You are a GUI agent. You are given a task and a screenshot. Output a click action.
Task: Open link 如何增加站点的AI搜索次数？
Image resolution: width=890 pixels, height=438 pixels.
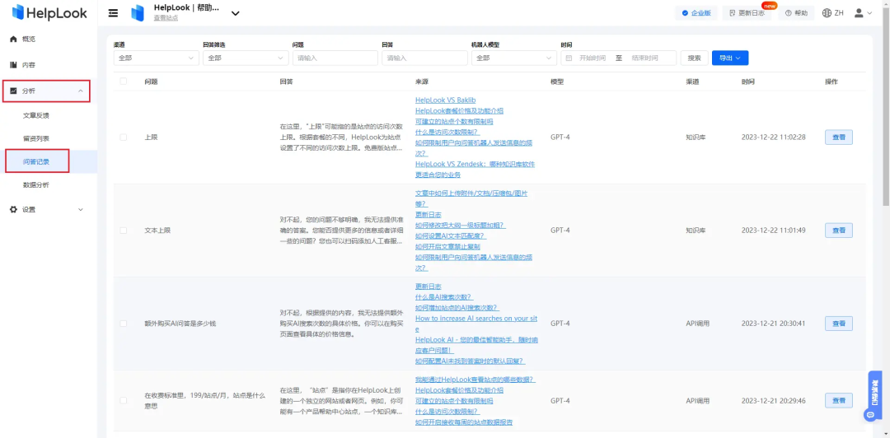[x=457, y=308]
